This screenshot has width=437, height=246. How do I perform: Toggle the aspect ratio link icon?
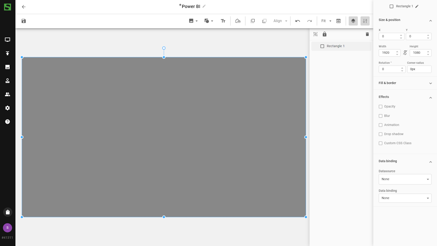(405, 53)
